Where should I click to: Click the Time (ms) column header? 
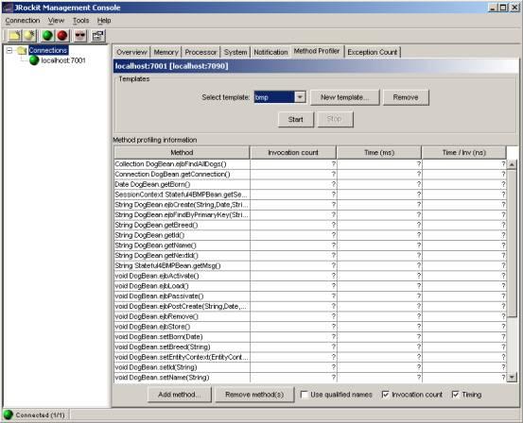(379, 153)
